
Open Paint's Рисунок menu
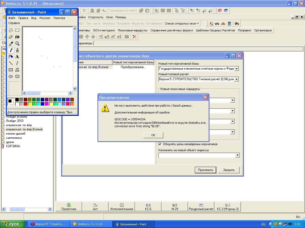(45, 18)
